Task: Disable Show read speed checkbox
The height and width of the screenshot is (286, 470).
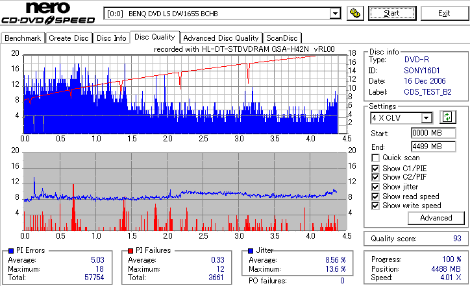Action: 375,197
